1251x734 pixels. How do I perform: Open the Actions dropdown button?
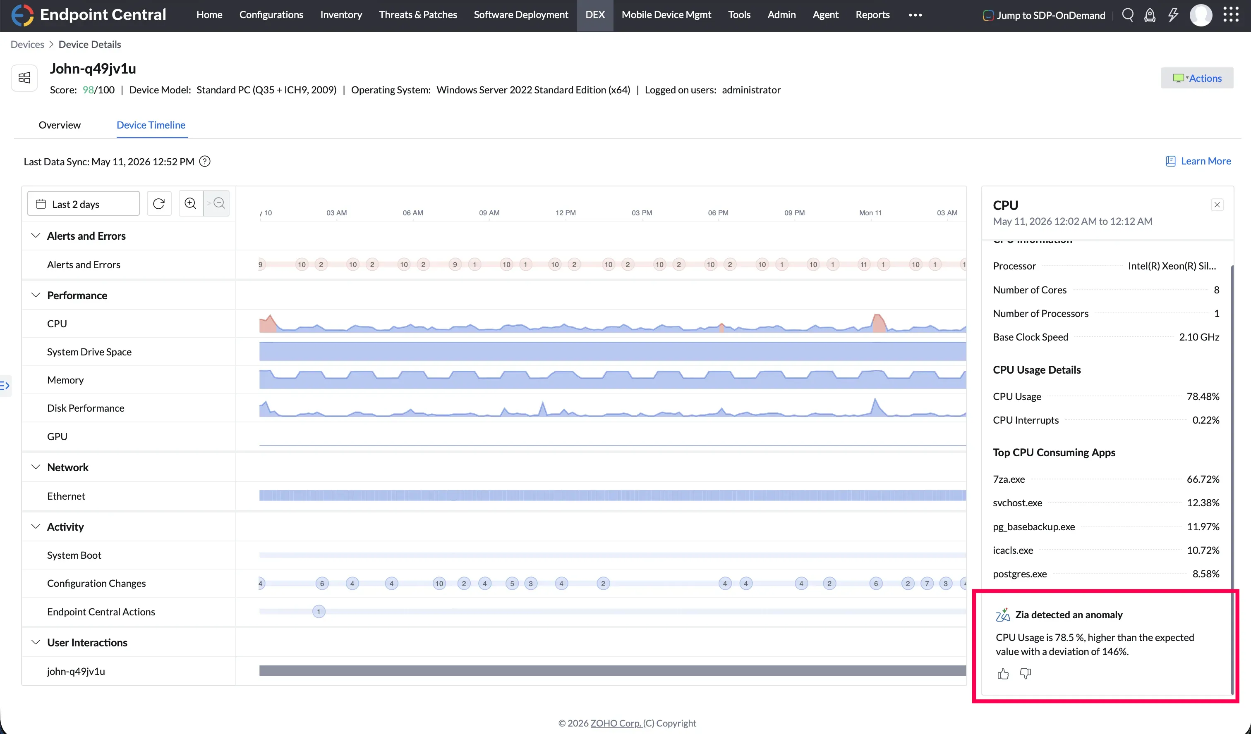coord(1197,78)
